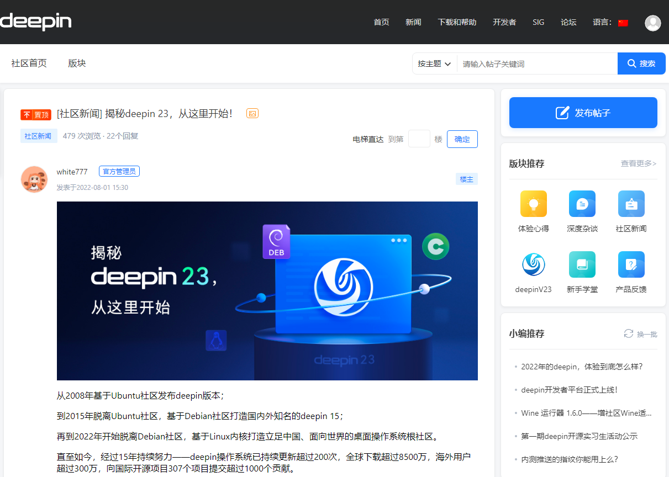Viewport: 669px width, 477px height.
Task: Click the 楼主 label
Action: [x=467, y=179]
